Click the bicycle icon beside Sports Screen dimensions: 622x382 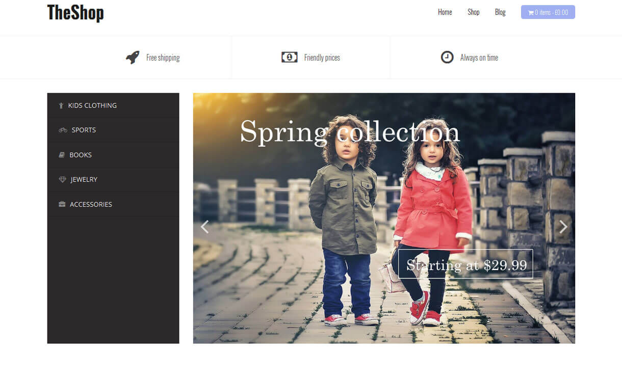[63, 130]
